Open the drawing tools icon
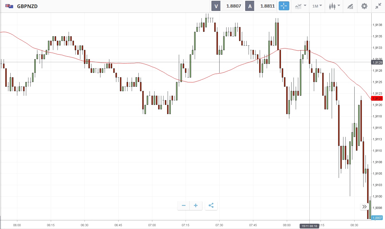 350,6
